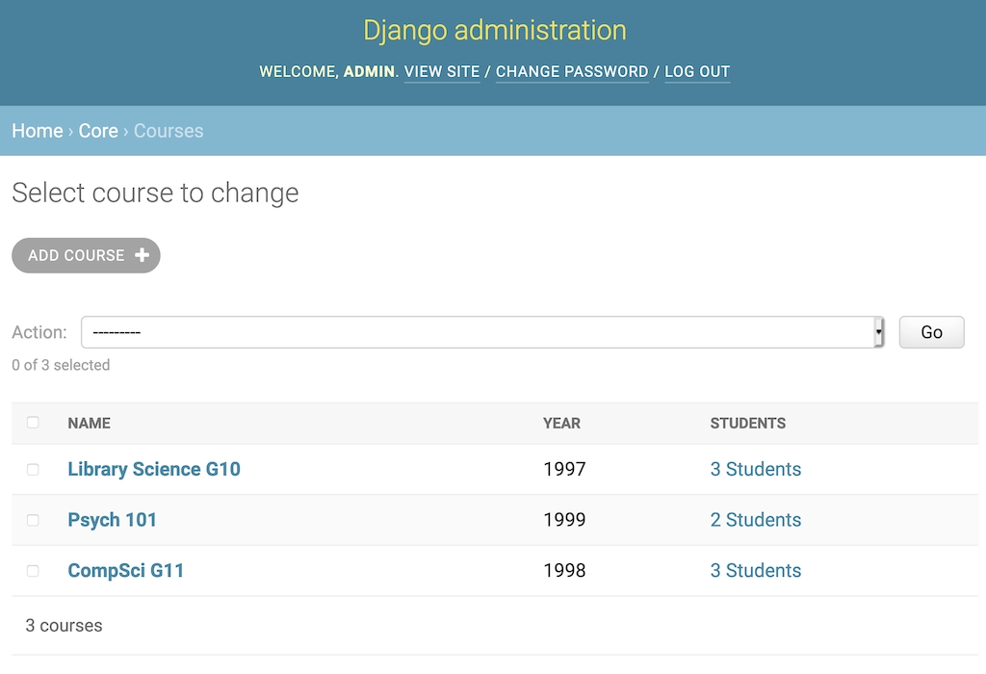Open the Action dropdown menu
Image resolution: width=986 pixels, height=674 pixels.
coord(481,332)
